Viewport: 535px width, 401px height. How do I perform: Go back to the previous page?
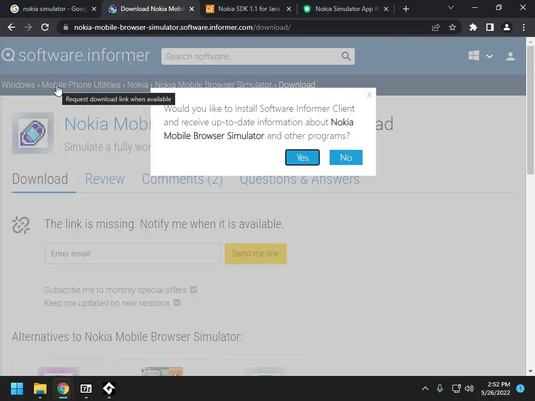click(x=11, y=27)
